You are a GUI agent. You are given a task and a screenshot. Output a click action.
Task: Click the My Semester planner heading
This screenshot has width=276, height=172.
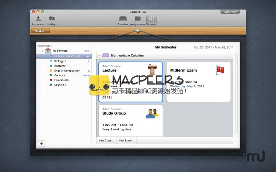click(166, 47)
